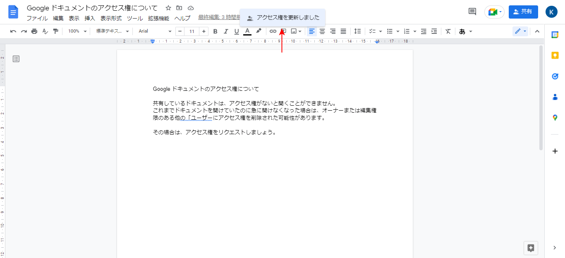Print the document
565x258 pixels.
click(x=34, y=31)
